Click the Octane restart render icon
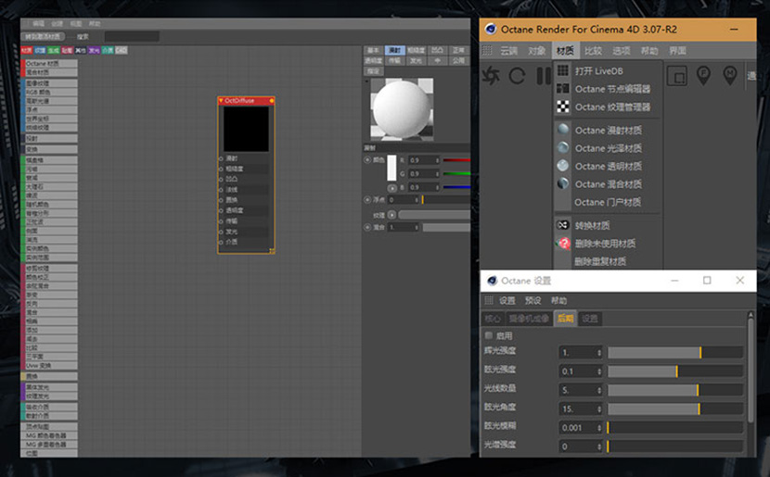Image resolution: width=770 pixels, height=477 pixels. pyautogui.click(x=491, y=76)
